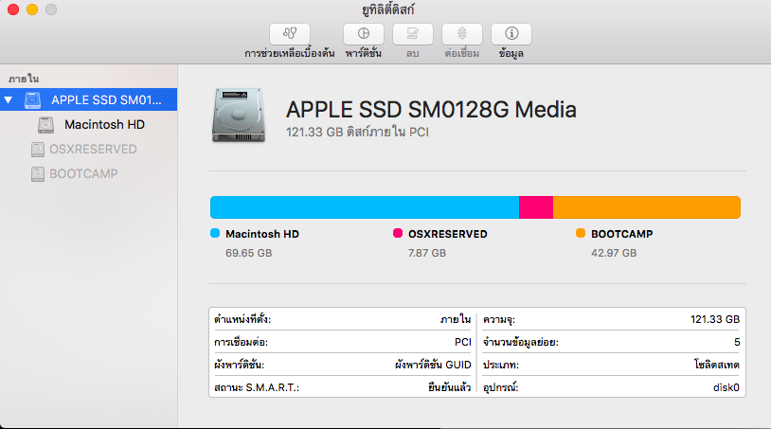Click the large hard-drive image beside the title
Viewport: 771px width, 429px height.
tap(239, 115)
